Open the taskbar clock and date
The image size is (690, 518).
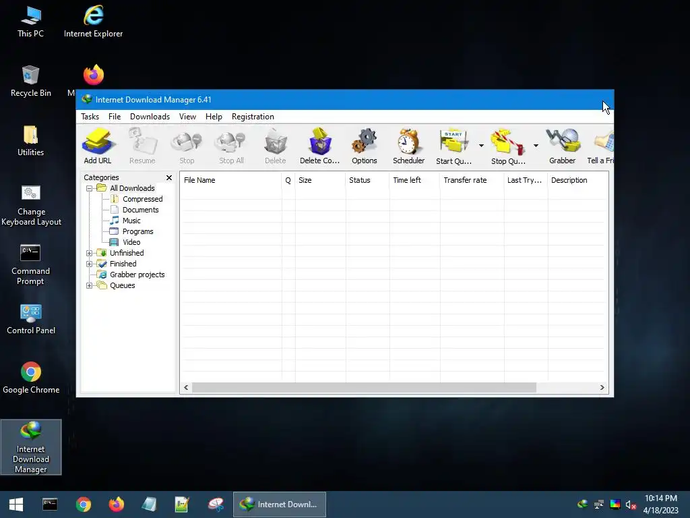tap(661, 505)
